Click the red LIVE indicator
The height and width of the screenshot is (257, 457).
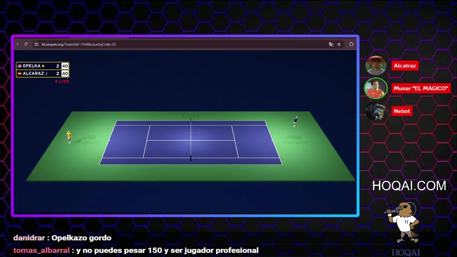click(x=62, y=81)
